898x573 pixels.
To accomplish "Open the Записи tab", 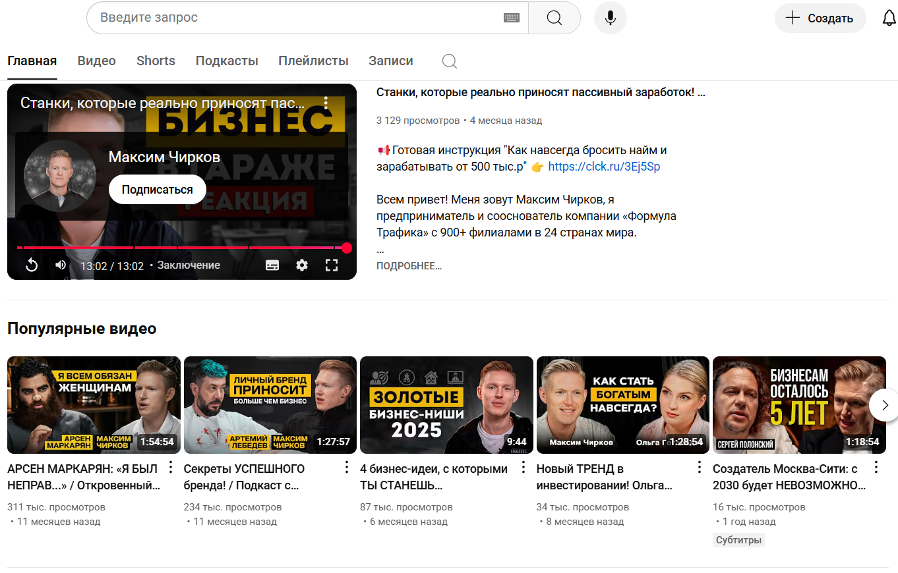I will click(x=391, y=61).
